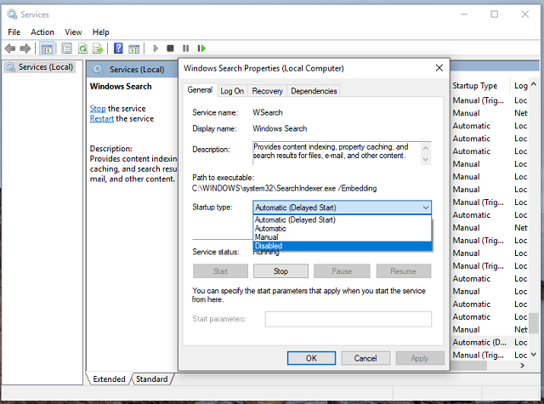Image resolution: width=544 pixels, height=404 pixels.
Task: Open the View menu
Action: [x=73, y=32]
